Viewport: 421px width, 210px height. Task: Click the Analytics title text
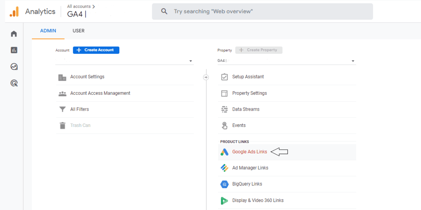coord(40,11)
